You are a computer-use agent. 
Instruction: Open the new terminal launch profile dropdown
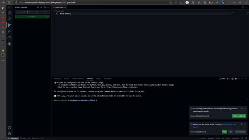coord(230,79)
